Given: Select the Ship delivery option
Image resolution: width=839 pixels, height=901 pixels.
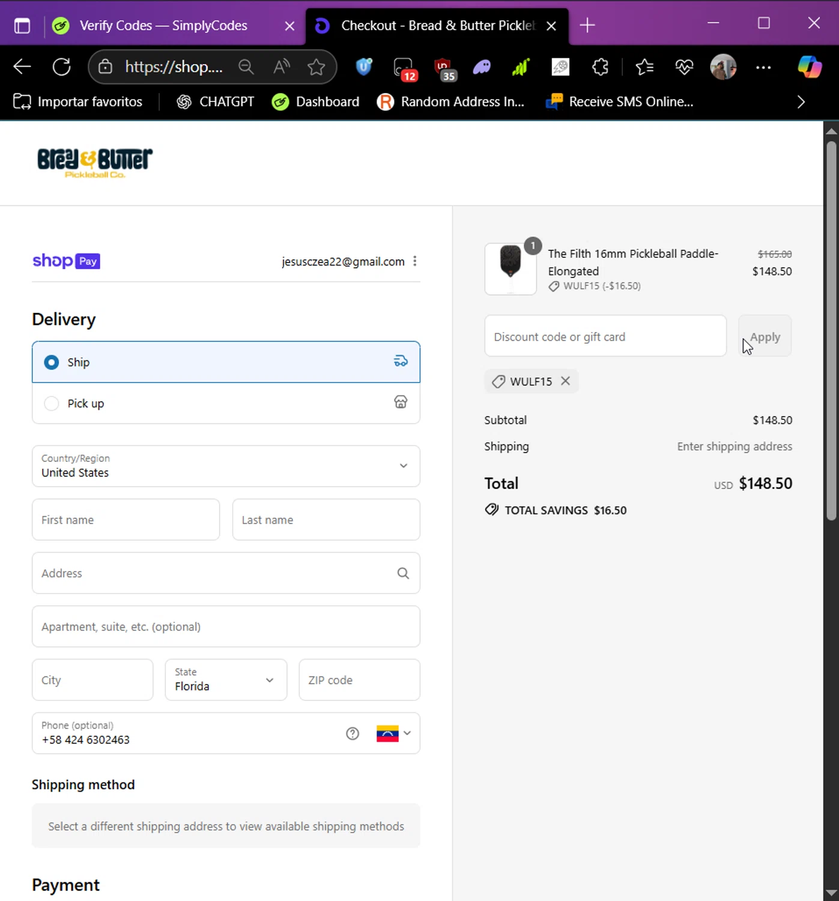Looking at the screenshot, I should click(226, 362).
